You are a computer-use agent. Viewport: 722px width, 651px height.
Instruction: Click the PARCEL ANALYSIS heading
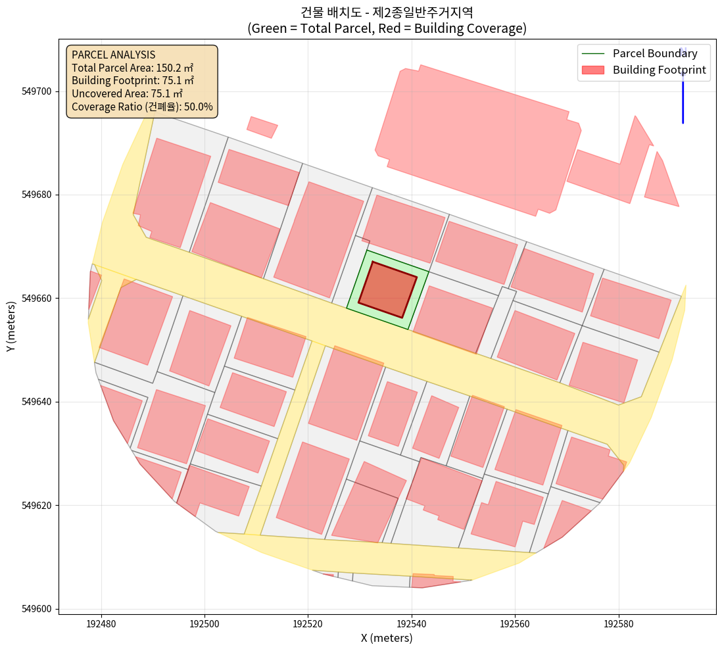click(x=114, y=55)
